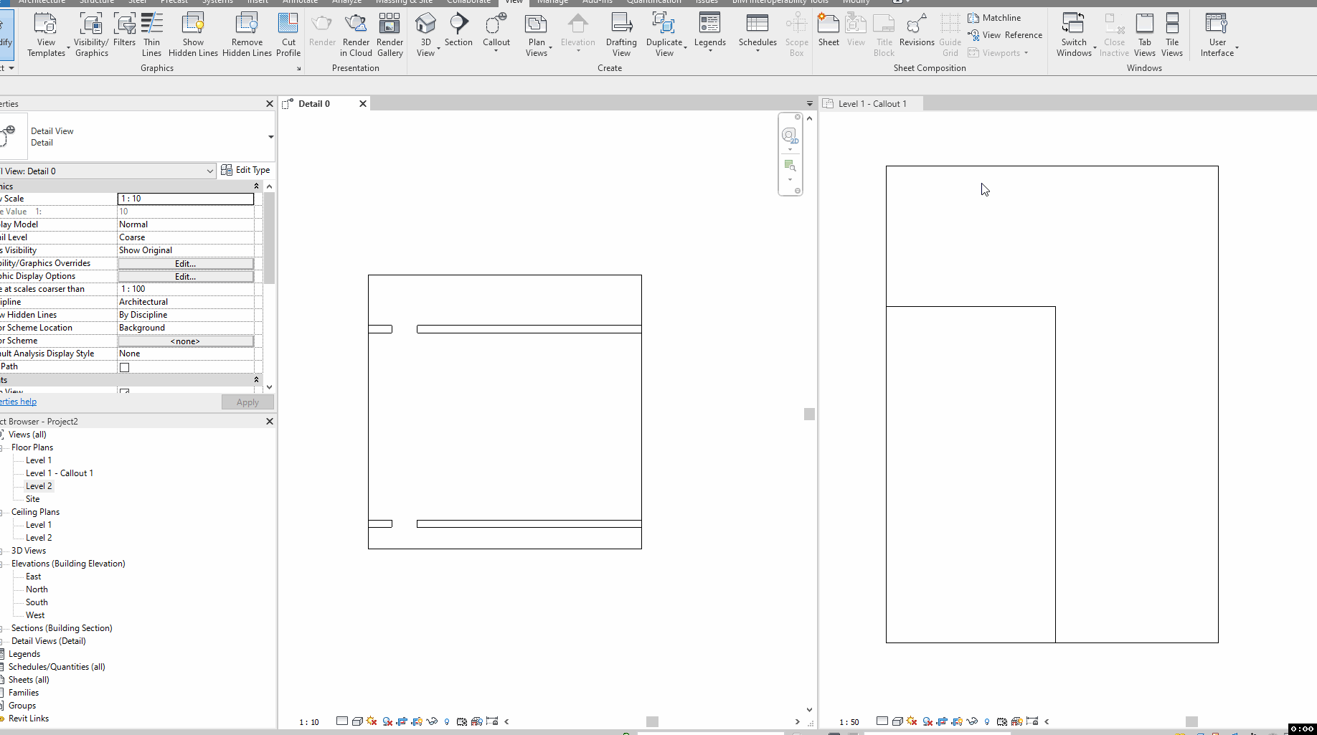Toggle the Path checkbox in Properties
This screenshot has width=1317, height=735.
(124, 367)
